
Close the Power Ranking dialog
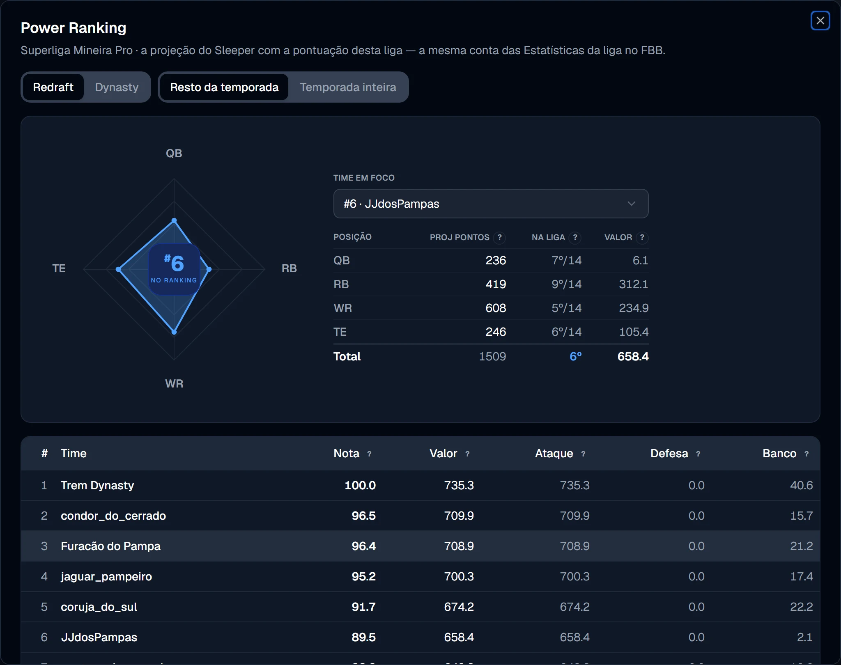[820, 21]
